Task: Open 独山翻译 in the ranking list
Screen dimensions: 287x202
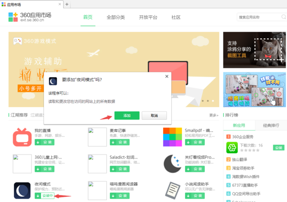Action: coord(240,159)
